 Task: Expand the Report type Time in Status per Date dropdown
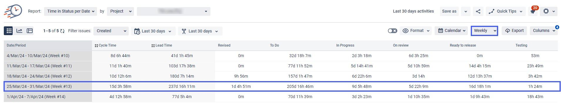[71, 11]
